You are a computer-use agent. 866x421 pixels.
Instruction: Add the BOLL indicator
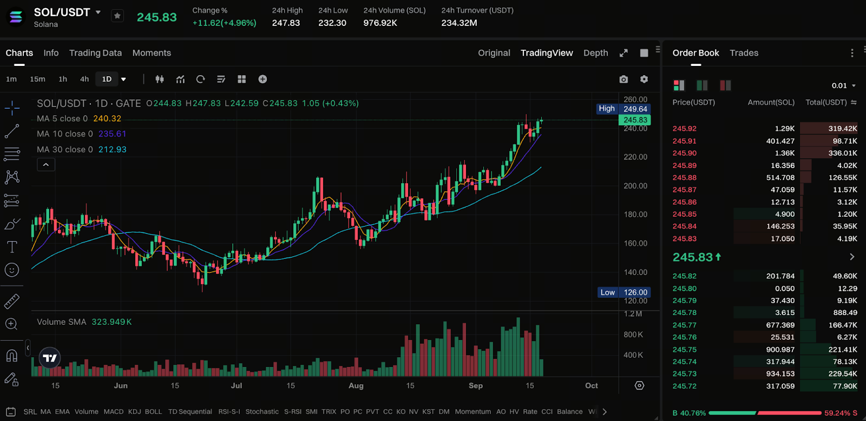[153, 412]
